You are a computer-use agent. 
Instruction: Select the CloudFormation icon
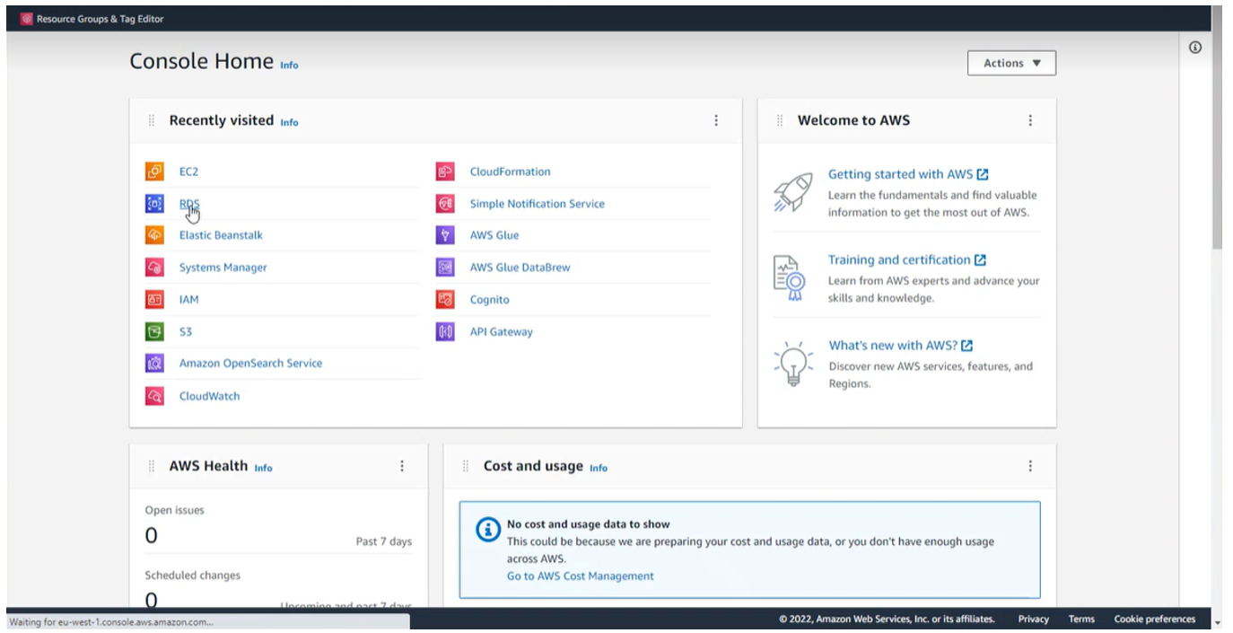pos(445,171)
